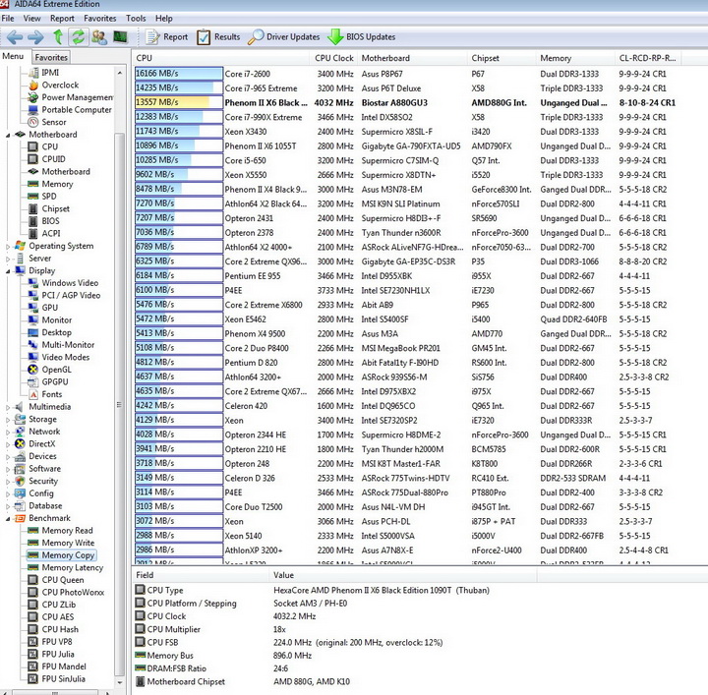Select the SPD memory icon
The width and height of the screenshot is (708, 695).
33,197
